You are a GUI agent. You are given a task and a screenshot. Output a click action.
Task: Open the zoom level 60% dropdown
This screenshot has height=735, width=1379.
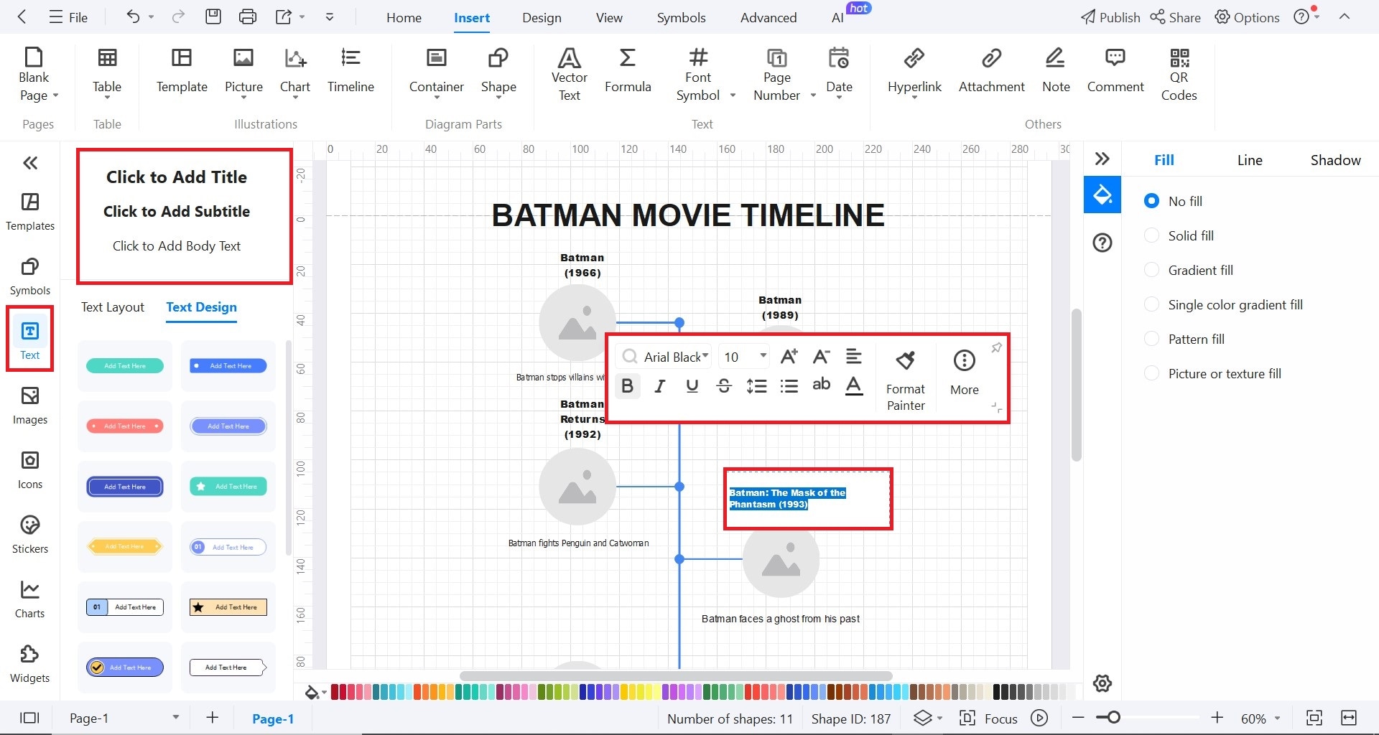[x=1278, y=718]
